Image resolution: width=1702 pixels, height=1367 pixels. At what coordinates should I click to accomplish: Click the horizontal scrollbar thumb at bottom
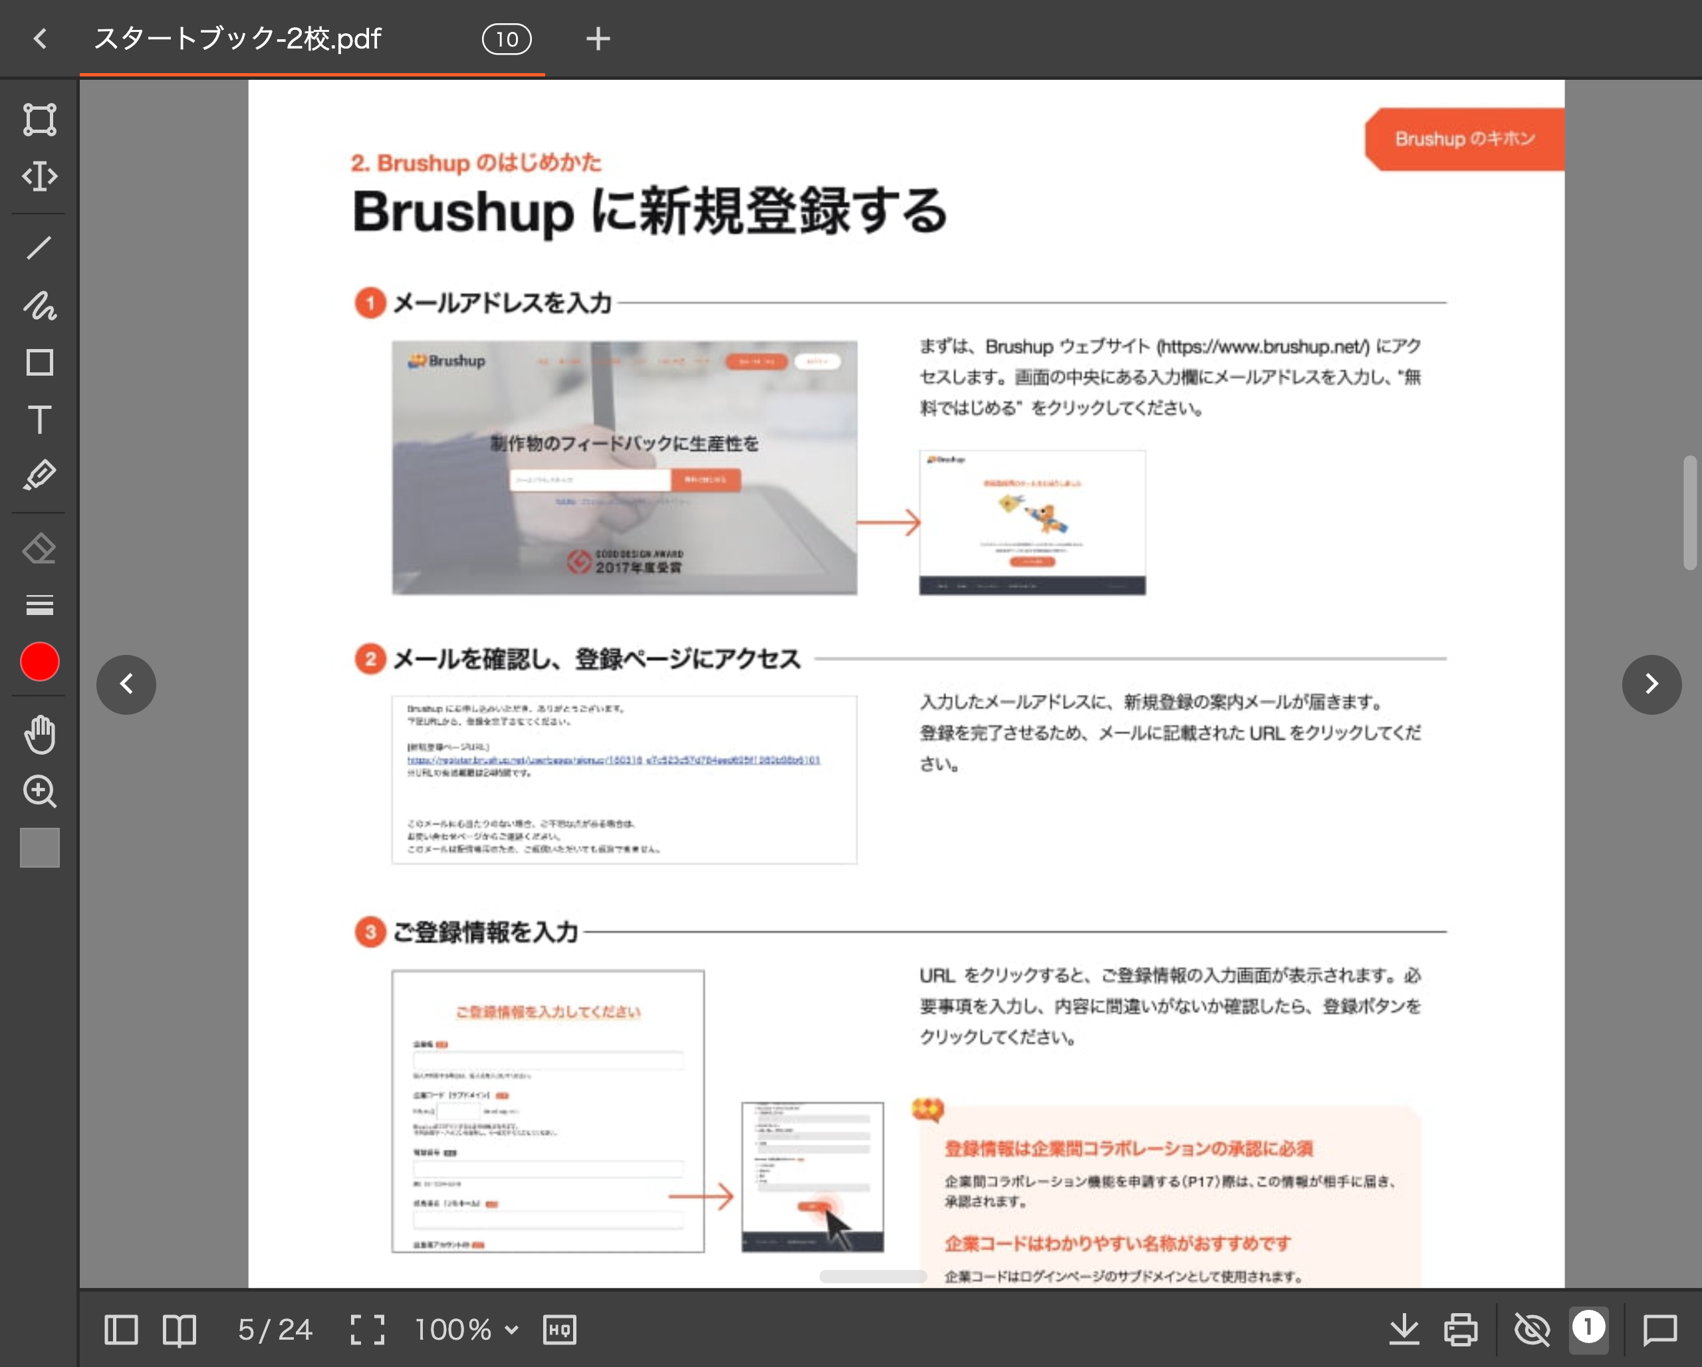[872, 1276]
